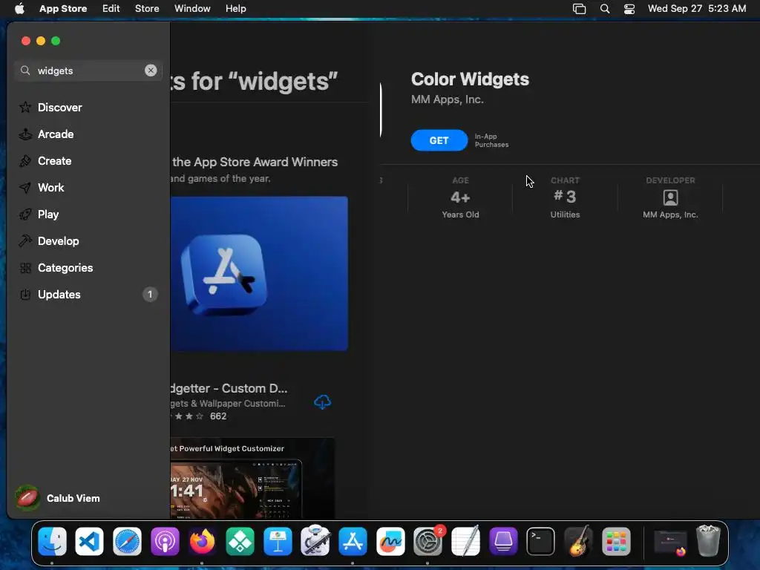
Task: Launch Automator from the Dock
Action: pos(315,540)
